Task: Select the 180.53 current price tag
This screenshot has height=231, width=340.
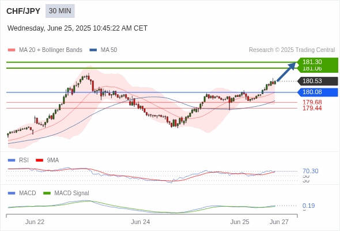Action: tap(318, 81)
